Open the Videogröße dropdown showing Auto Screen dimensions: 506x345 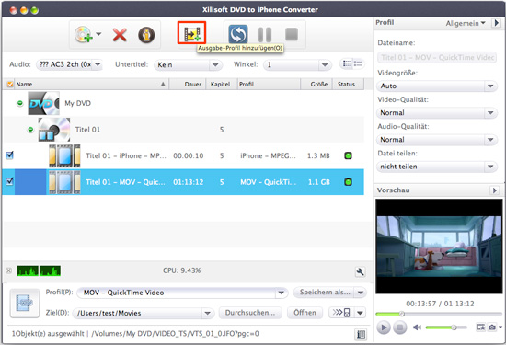437,86
